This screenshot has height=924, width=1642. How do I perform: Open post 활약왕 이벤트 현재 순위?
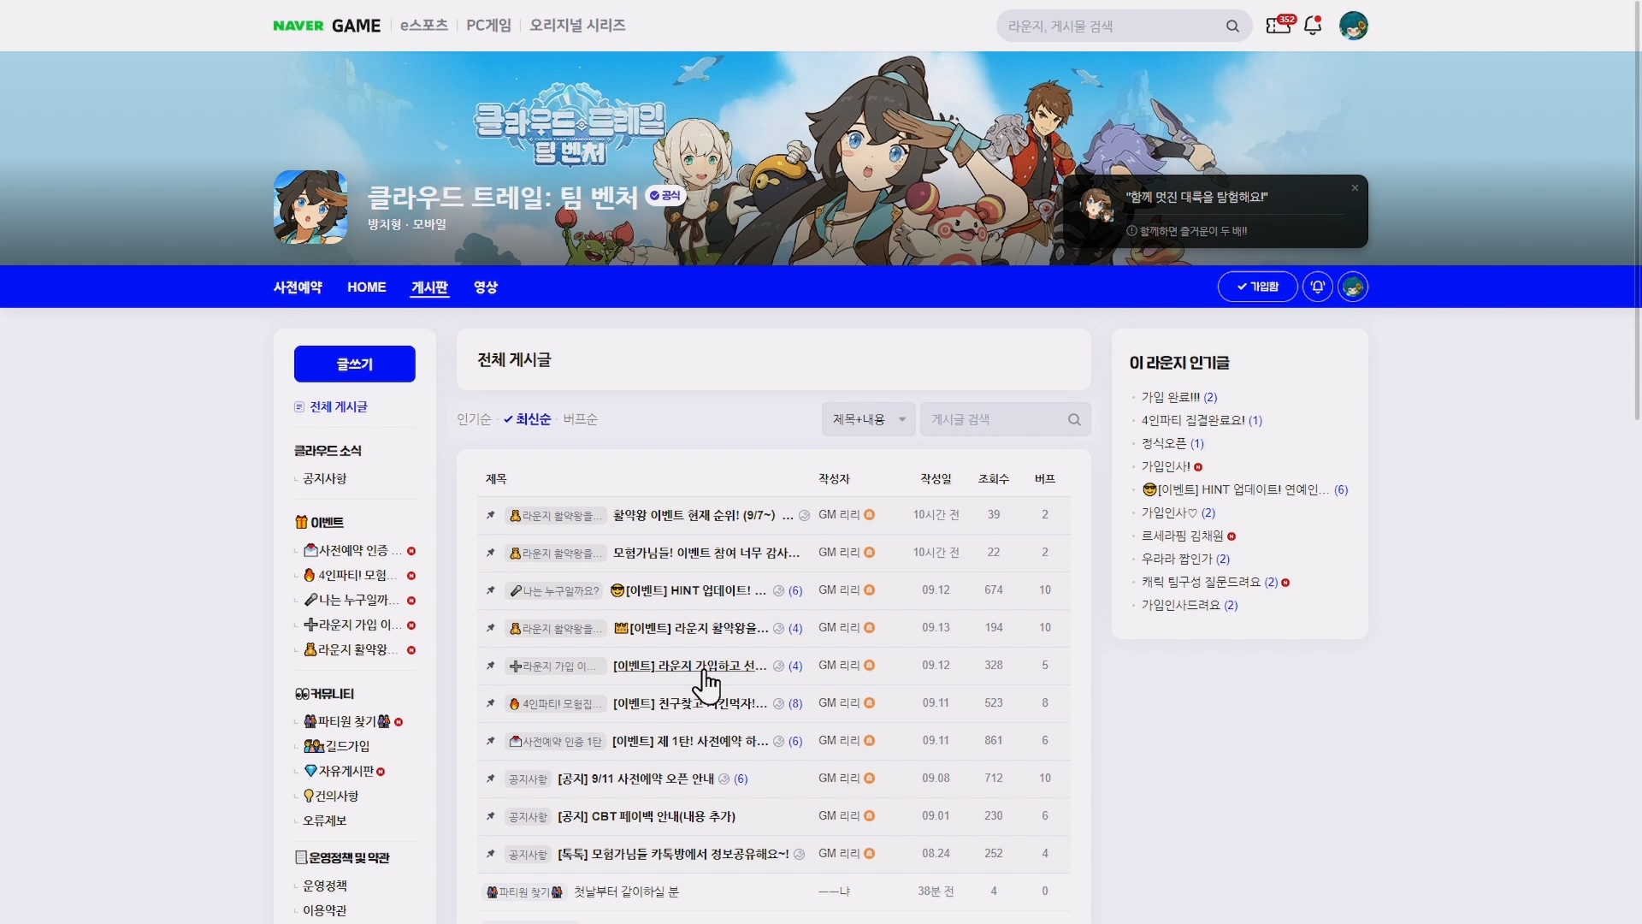pyautogui.click(x=703, y=516)
